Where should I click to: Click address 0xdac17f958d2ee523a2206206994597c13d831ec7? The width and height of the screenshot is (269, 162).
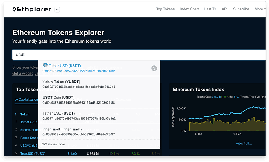tap(79, 71)
